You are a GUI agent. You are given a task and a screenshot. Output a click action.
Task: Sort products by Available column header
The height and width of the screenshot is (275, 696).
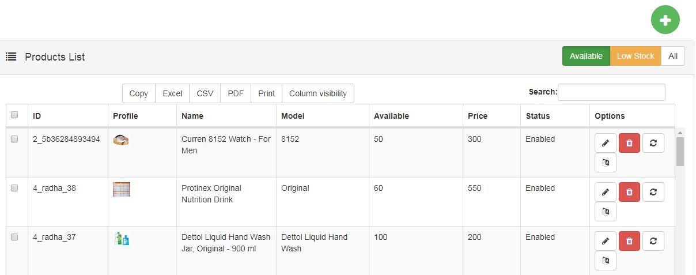click(x=391, y=116)
